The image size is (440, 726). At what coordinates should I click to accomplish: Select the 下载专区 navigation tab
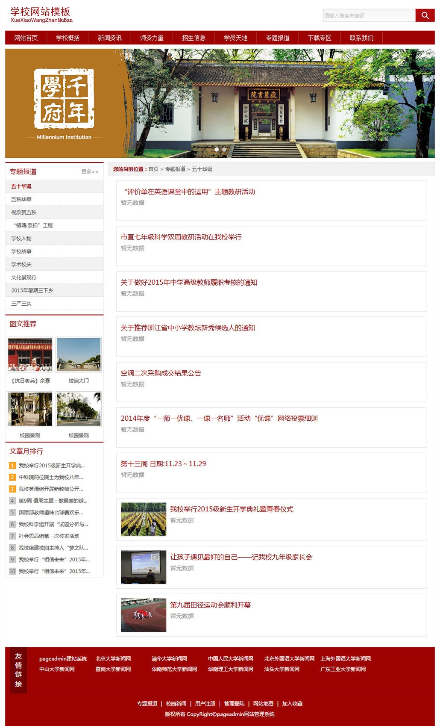(320, 38)
